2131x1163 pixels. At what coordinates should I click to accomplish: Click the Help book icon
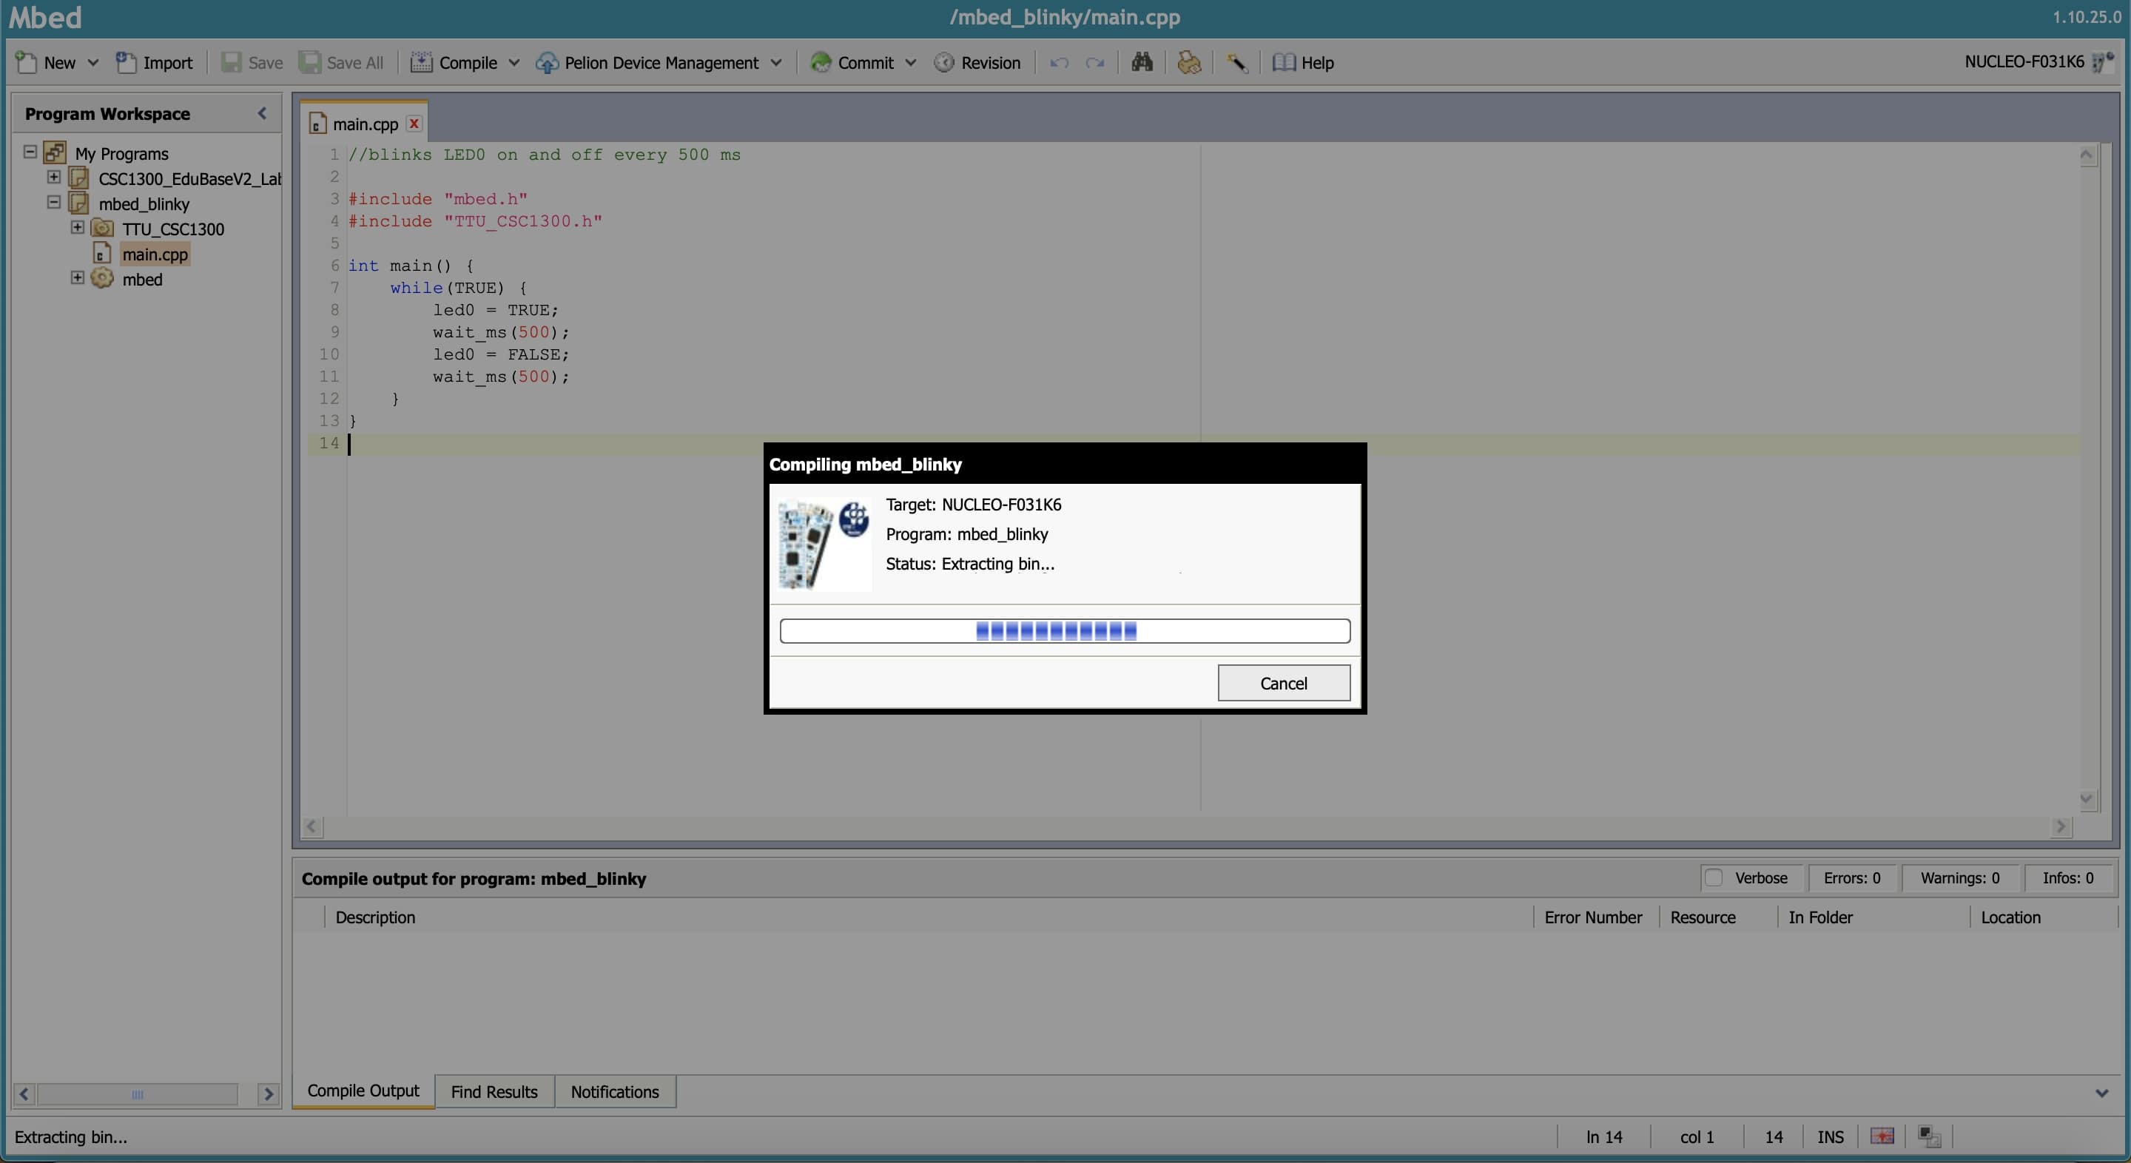[1284, 62]
